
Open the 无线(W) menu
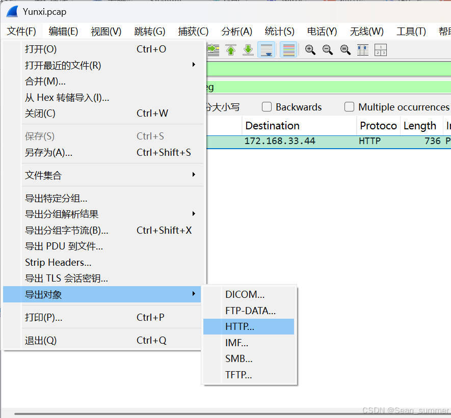[x=367, y=31]
